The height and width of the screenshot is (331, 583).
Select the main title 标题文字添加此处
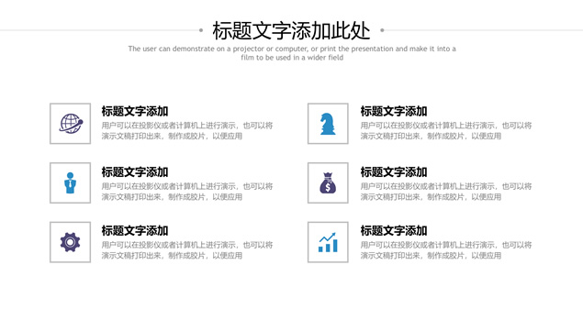click(x=291, y=30)
